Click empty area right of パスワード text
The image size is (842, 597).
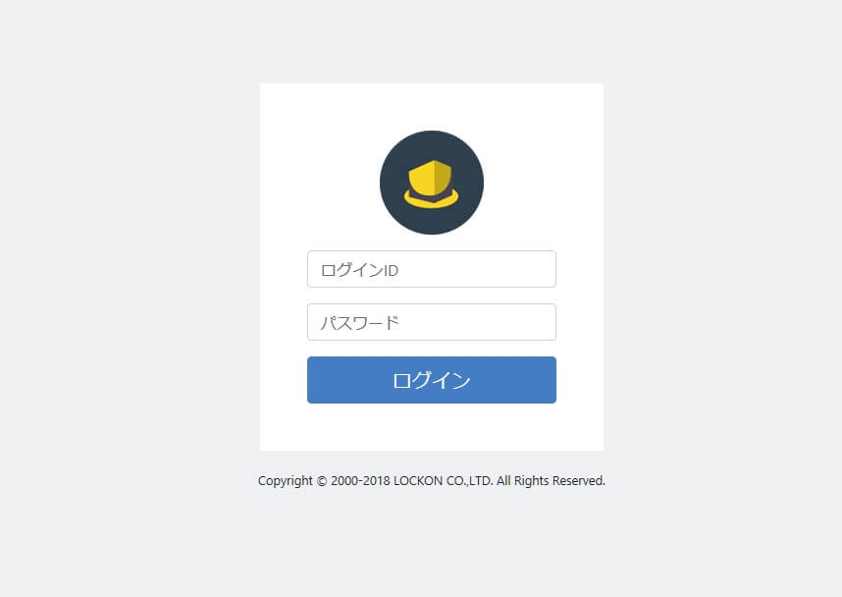click(x=477, y=322)
